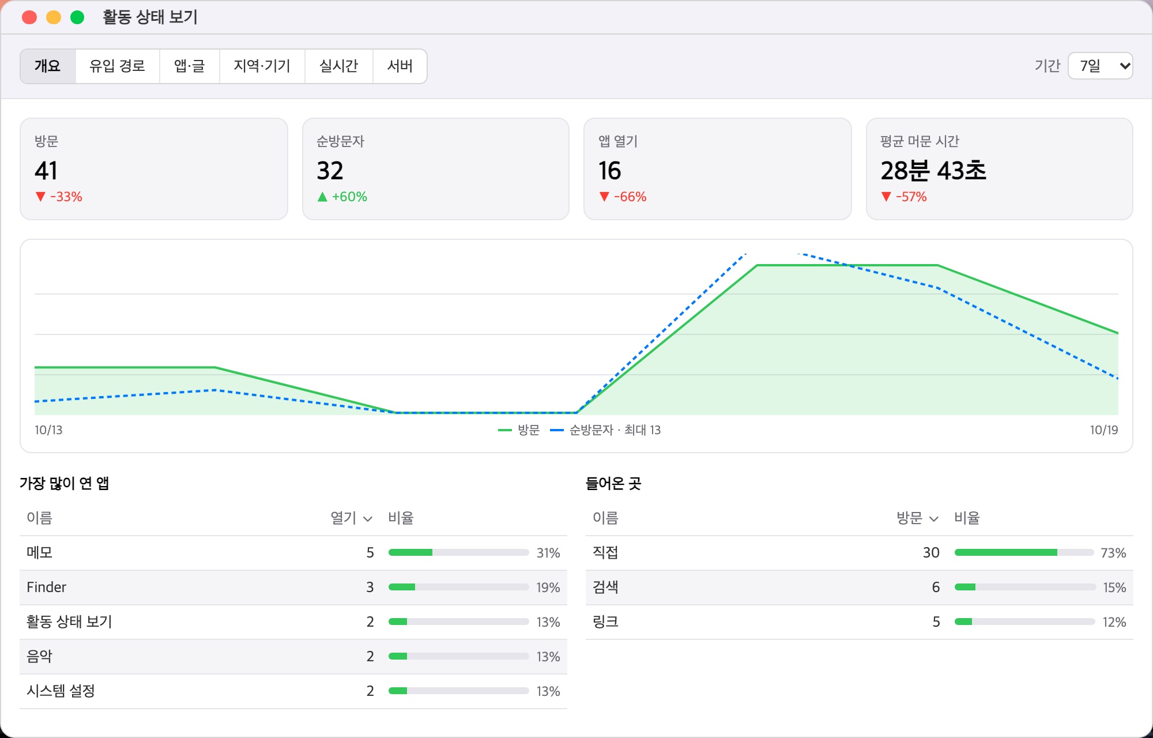Click the 검색 15% progress bar
Viewport: 1153px width, 738px height.
click(1024, 587)
